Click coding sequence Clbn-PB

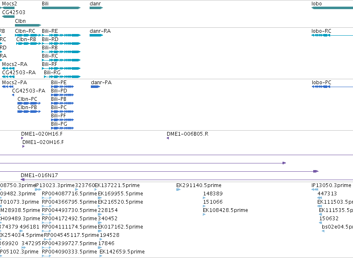click(x=29, y=112)
